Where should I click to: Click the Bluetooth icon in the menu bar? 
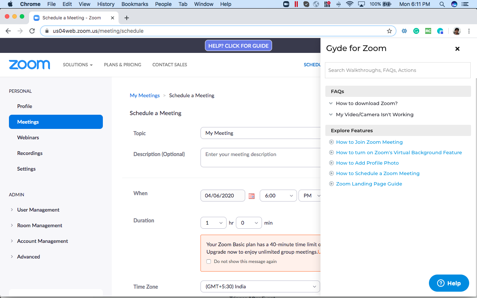[x=338, y=4]
